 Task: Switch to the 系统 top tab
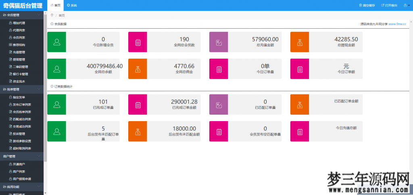pyautogui.click(x=72, y=6)
